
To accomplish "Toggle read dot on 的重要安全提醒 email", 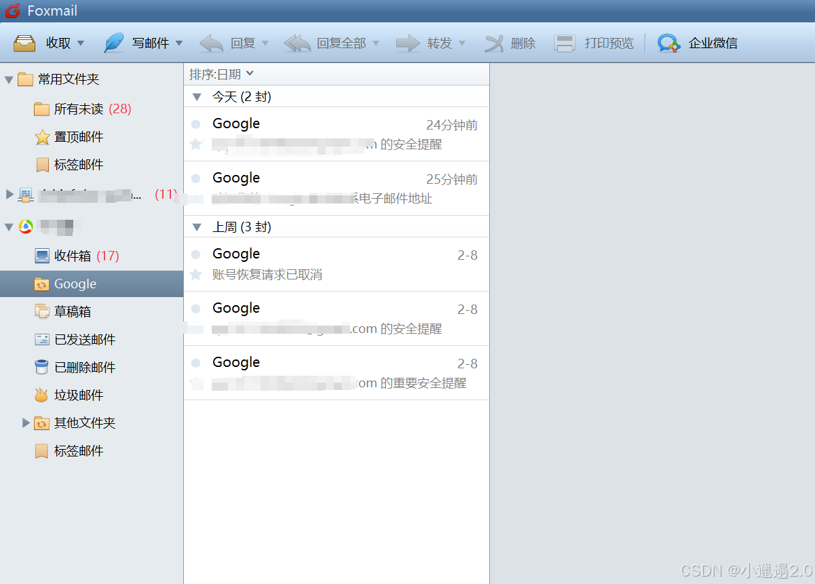I will 196,363.
